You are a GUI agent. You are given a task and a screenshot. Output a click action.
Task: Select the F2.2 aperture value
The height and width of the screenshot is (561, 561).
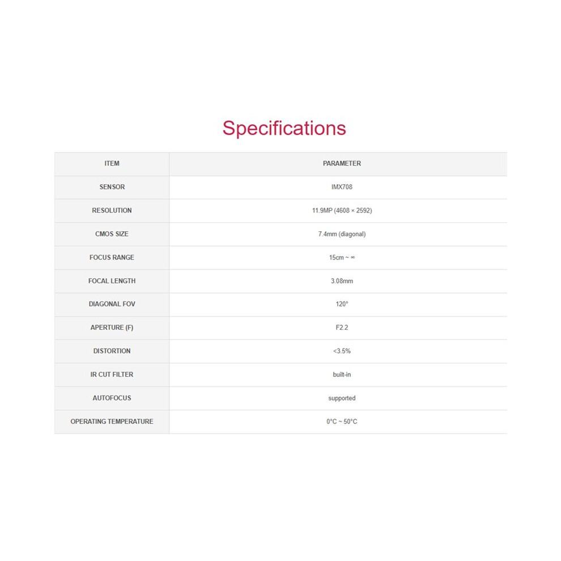point(342,328)
